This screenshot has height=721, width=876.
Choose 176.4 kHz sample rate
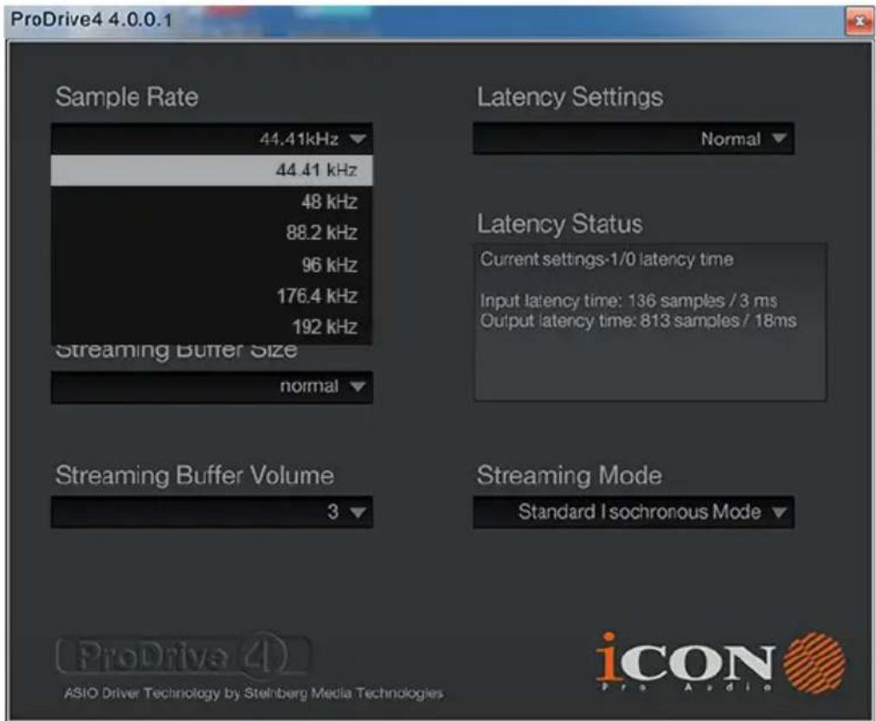point(212,296)
